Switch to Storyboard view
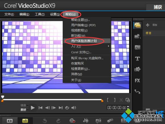 [10, 121]
